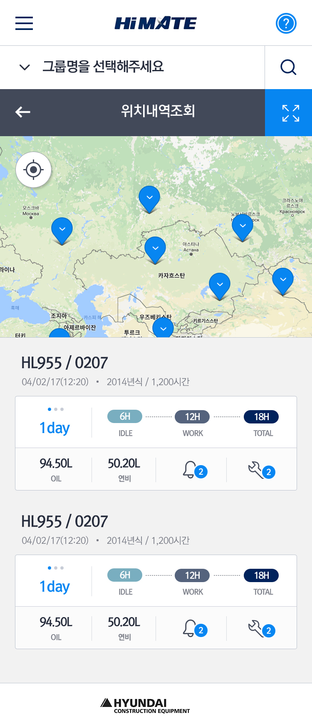This screenshot has width=312, height=727.
Task: Click the HiMATE logo
Action: pyautogui.click(x=156, y=23)
